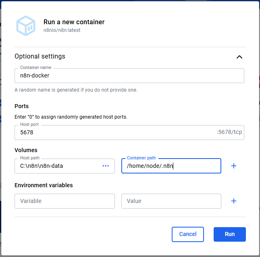This screenshot has height=257, width=260.
Task: Click the Container path input field
Action: [171, 166]
